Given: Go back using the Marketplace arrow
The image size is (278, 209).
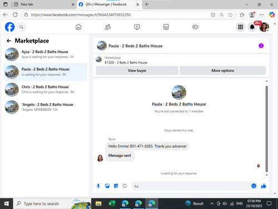Looking at the screenshot, I should 9,41.
